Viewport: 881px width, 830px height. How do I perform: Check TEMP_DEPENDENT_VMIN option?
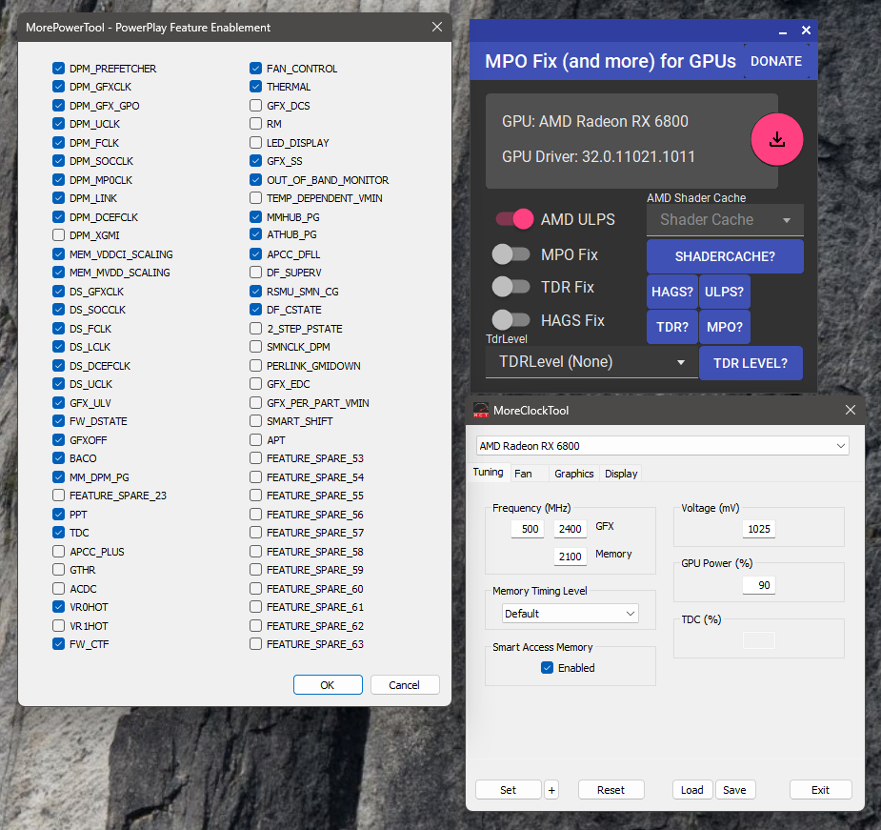255,198
